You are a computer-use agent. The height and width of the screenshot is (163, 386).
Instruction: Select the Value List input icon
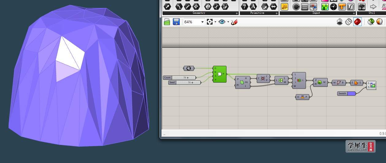[304, 6]
